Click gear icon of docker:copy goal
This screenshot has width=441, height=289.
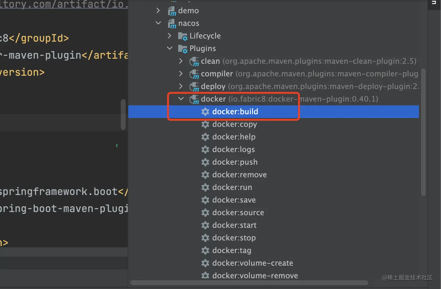[x=205, y=124]
